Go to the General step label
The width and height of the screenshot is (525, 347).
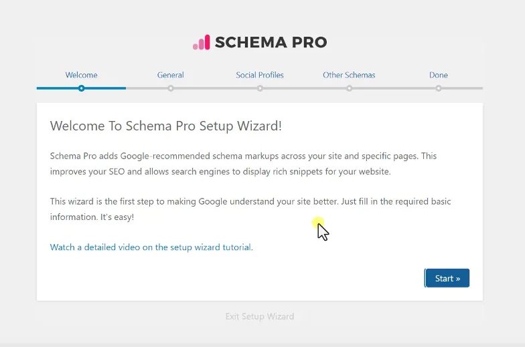pos(171,75)
